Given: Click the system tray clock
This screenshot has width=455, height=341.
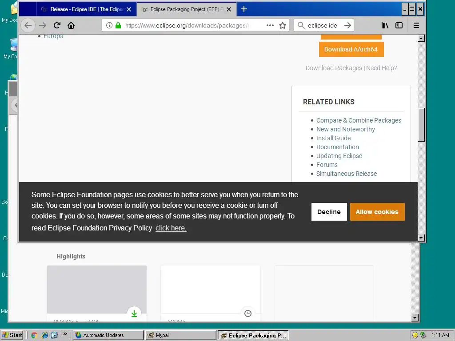Looking at the screenshot, I should click(440, 335).
